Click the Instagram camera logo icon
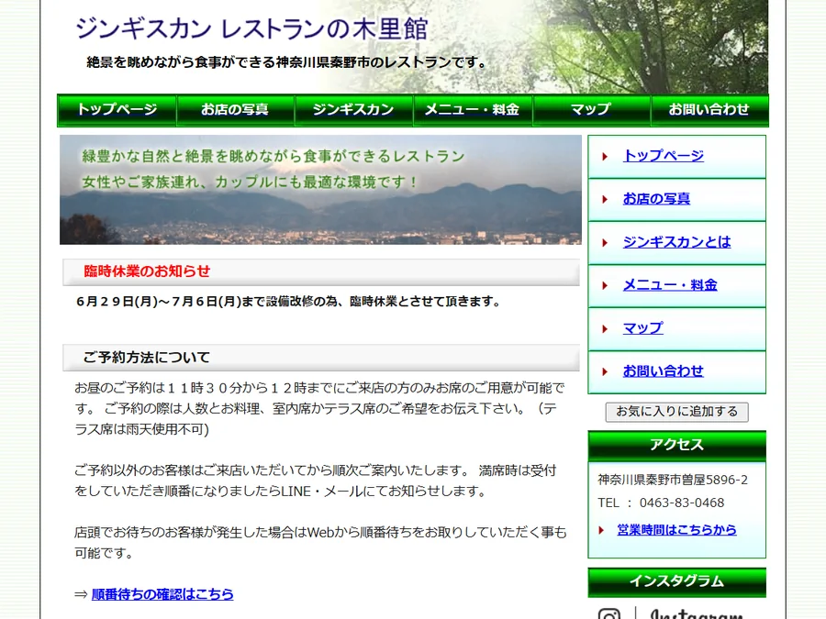 tap(609, 614)
